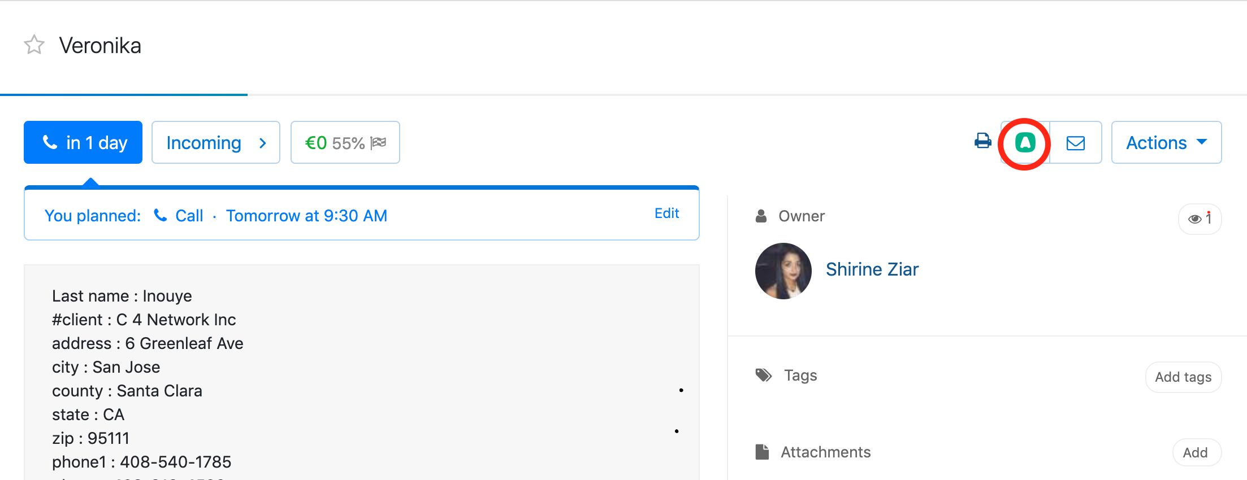1247x480 pixels.
Task: Expand the Incoming pipeline step chevron
Action: coord(263,143)
